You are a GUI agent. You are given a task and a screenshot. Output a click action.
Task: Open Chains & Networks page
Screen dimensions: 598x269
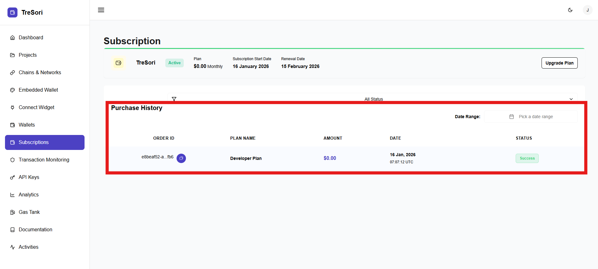40,72
